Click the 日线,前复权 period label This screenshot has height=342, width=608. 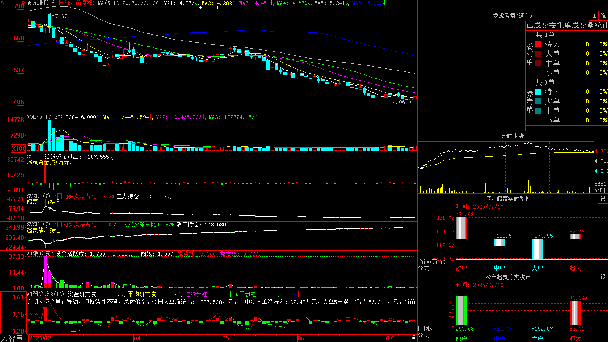click(x=76, y=3)
